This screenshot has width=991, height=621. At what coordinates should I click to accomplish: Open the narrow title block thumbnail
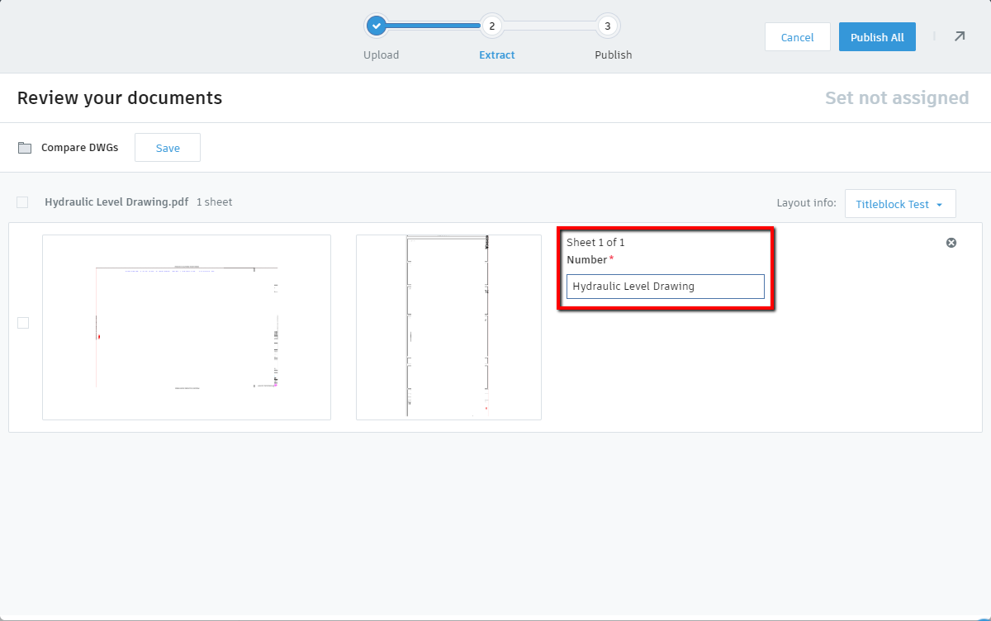[x=448, y=327]
